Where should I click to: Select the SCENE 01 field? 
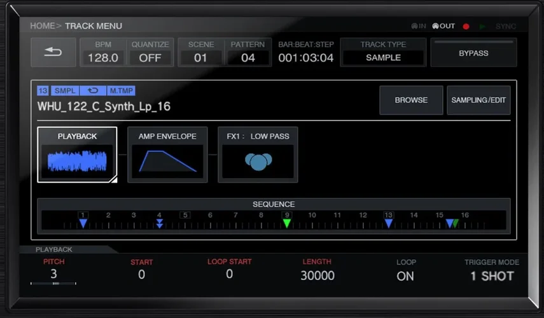pyautogui.click(x=200, y=52)
